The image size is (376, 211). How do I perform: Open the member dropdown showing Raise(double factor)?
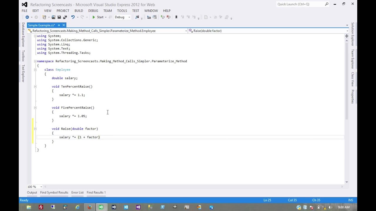click(x=269, y=31)
